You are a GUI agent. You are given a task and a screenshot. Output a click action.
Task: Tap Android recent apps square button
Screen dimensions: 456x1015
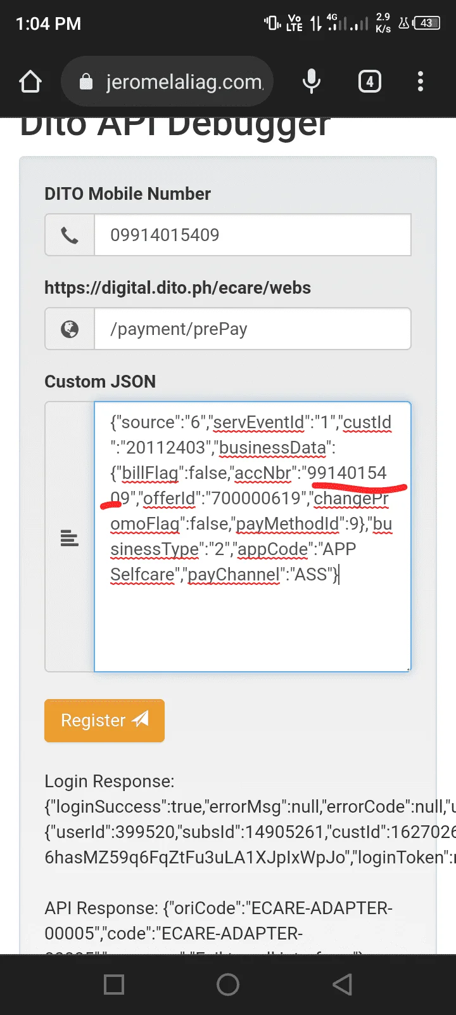click(114, 985)
